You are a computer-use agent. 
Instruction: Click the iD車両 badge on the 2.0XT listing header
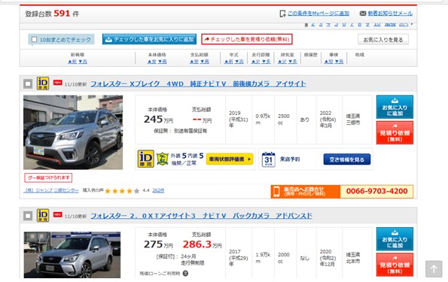pos(43,215)
